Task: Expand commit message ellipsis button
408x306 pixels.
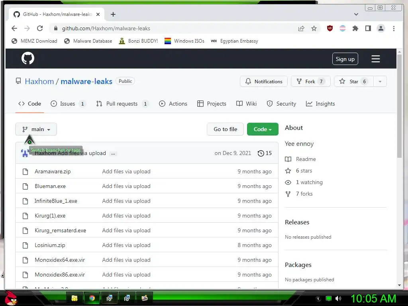Action: (x=113, y=153)
